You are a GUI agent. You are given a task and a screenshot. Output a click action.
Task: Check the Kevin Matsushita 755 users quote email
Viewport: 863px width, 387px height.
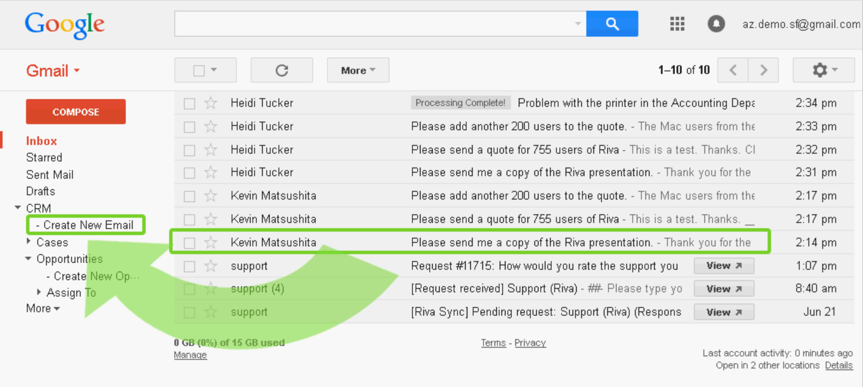coord(189,220)
